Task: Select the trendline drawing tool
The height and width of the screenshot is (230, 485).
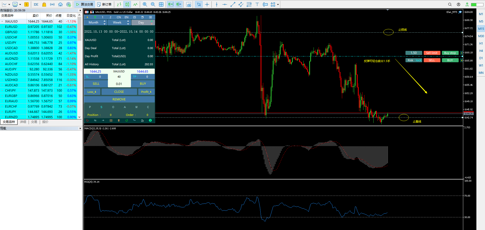Action: pyautogui.click(x=233, y=4)
